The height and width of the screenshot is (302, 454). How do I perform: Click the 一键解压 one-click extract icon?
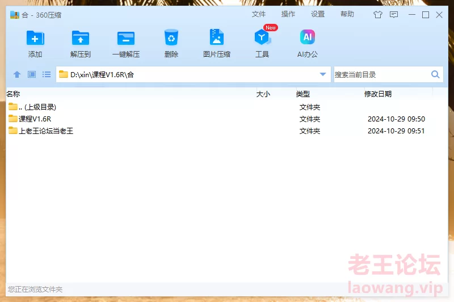(126, 38)
